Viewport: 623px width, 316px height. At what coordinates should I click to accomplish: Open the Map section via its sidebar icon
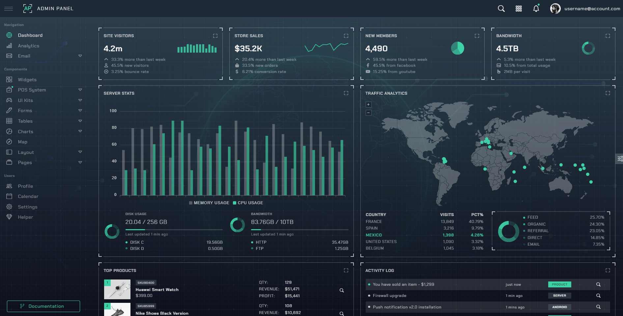pyautogui.click(x=9, y=142)
